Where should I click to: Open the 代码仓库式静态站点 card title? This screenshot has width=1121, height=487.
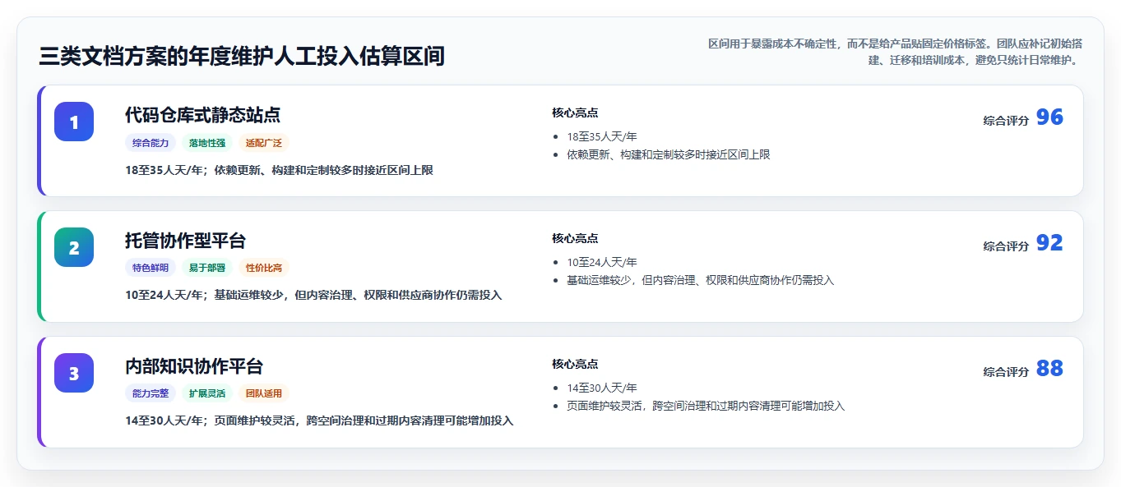(202, 115)
